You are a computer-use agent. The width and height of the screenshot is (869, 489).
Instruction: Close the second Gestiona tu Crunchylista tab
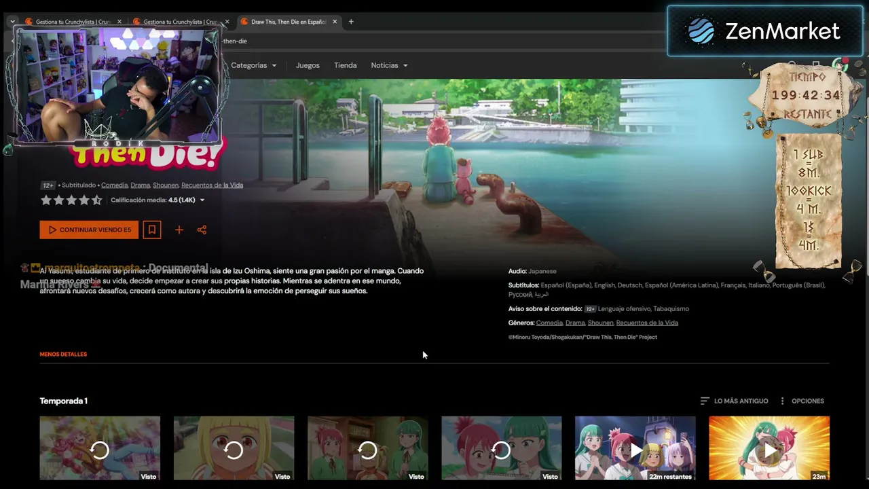pos(227,22)
